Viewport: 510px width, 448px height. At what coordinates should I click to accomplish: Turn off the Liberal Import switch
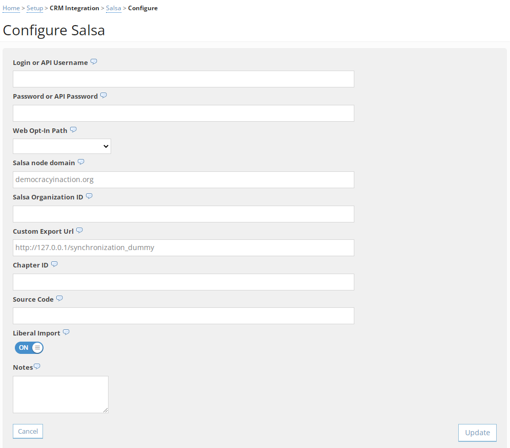coord(29,348)
